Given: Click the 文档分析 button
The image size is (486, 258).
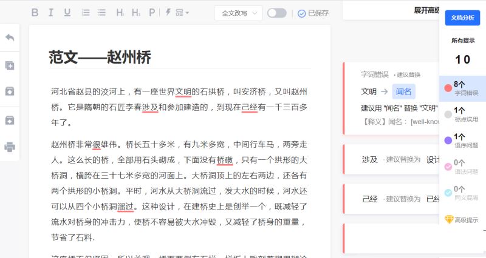Looking at the screenshot, I should 462,18.
